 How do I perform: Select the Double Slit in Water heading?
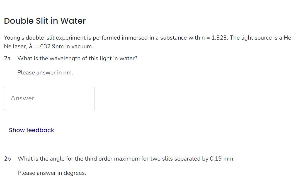pyautogui.click(x=45, y=21)
